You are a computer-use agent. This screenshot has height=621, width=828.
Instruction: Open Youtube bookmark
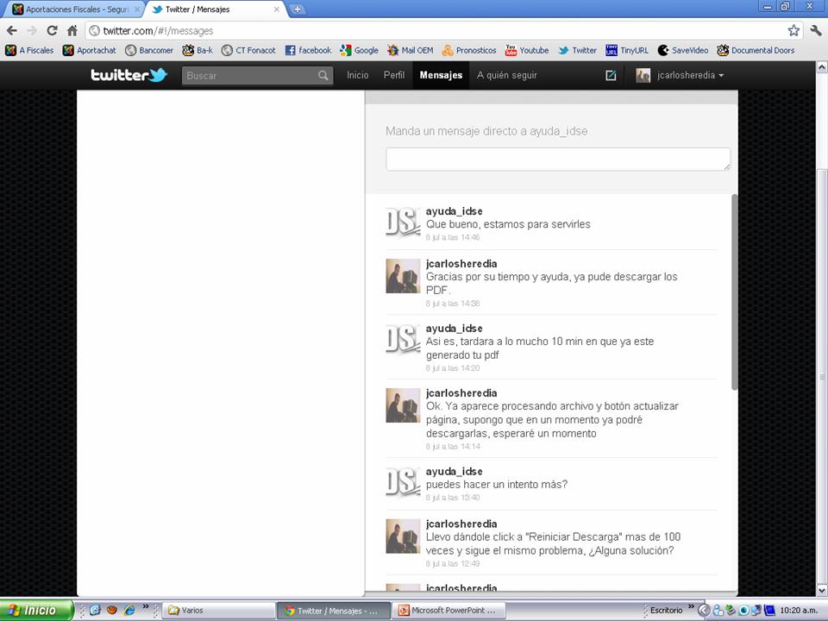tap(526, 50)
